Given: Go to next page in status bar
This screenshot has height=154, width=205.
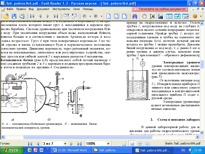Looking at the screenshot, I should click(x=71, y=144).
